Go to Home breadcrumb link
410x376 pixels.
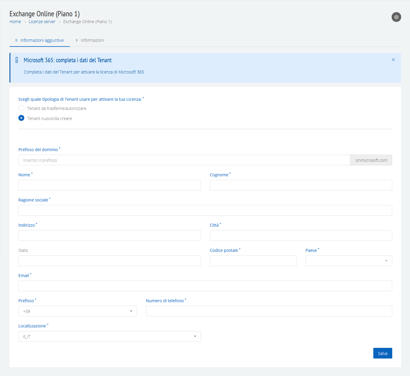tap(15, 22)
